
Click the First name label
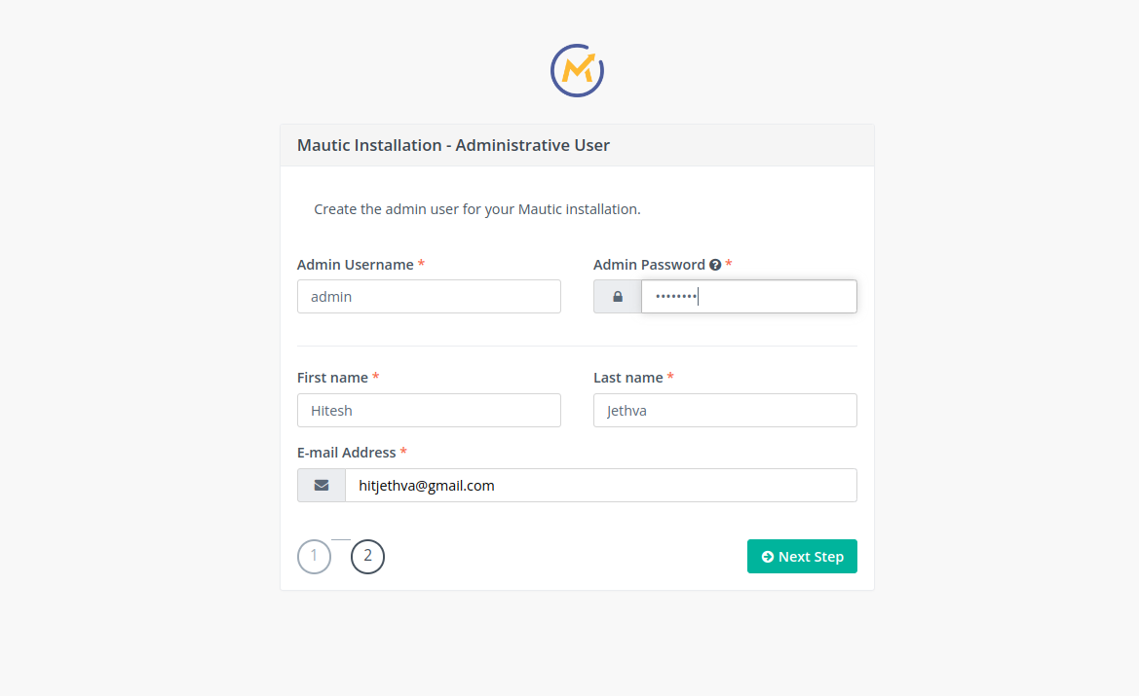332,378
